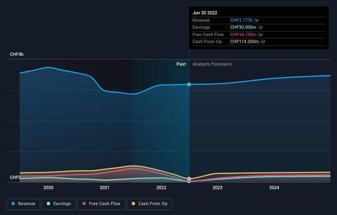Toggle the Cash From Op legend button
The height and width of the screenshot is (215, 337).
149,204
